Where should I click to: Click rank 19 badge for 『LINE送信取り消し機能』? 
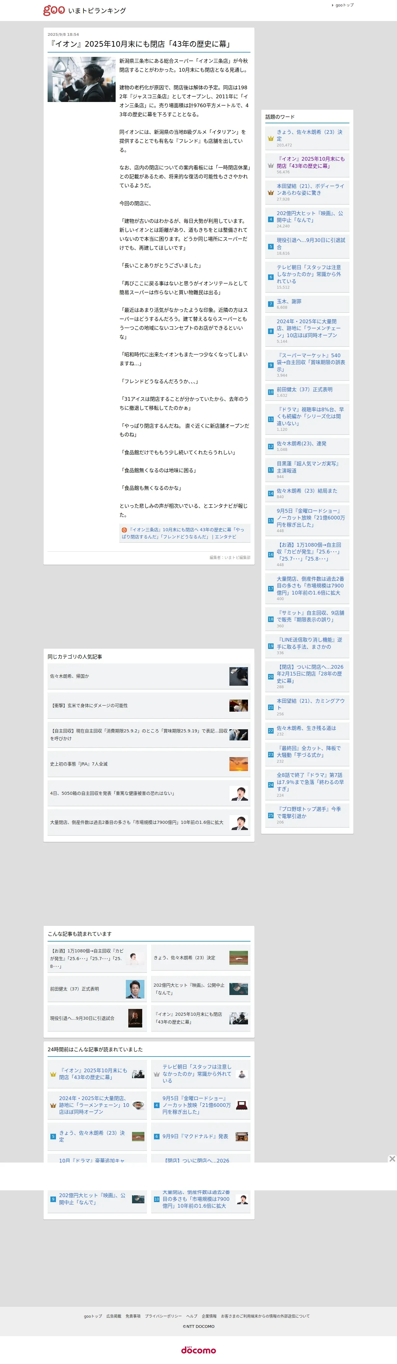(x=271, y=646)
